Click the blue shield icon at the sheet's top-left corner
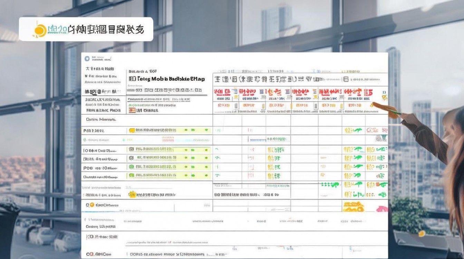 click(87, 58)
